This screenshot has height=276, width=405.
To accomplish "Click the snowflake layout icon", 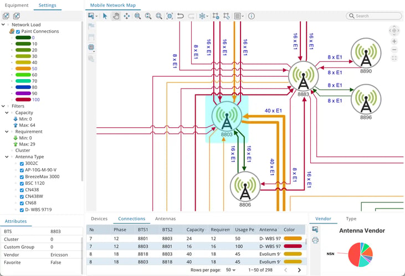I will point(202,16).
